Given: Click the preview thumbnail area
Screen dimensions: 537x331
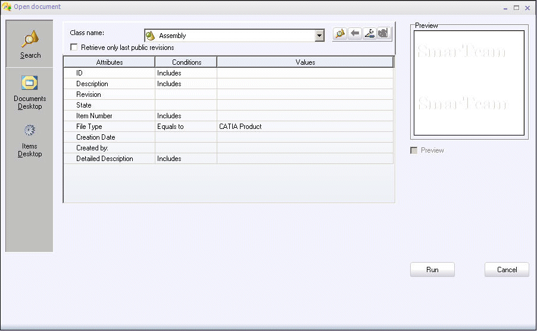Looking at the screenshot, I should pyautogui.click(x=469, y=83).
